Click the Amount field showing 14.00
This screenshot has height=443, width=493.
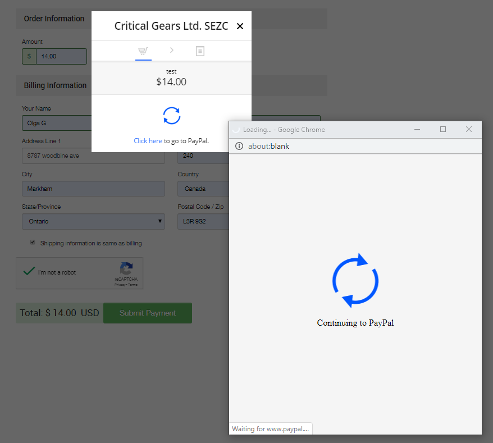click(x=62, y=56)
